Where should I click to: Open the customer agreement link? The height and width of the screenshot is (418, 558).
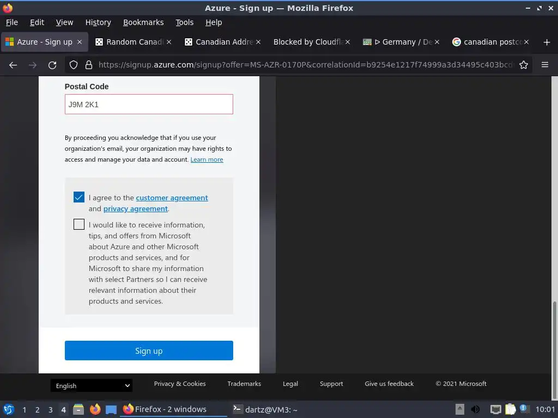point(172,198)
